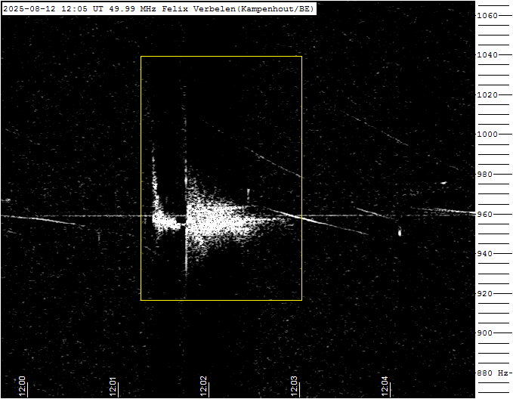Click the header text '2025-08-12 12:05 UT 49.99 MHz'

[x=80, y=9]
